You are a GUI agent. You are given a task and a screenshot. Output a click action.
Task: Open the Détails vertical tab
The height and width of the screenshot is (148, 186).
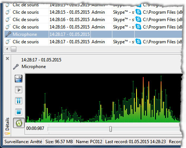[7, 124]
